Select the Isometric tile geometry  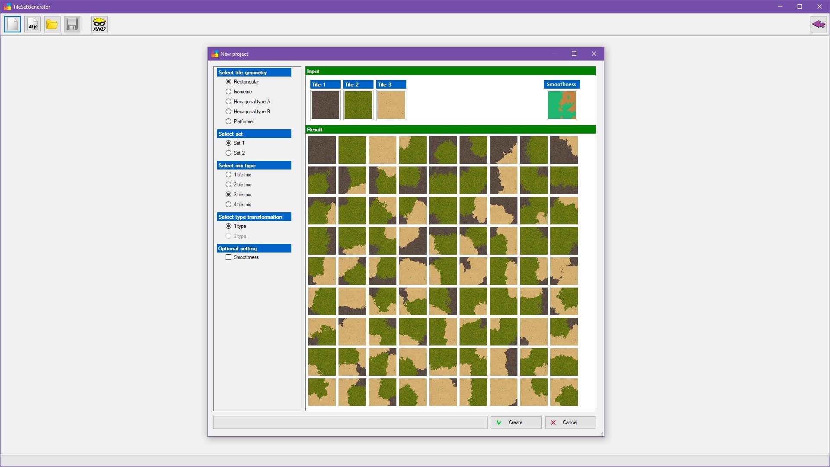[x=229, y=91]
